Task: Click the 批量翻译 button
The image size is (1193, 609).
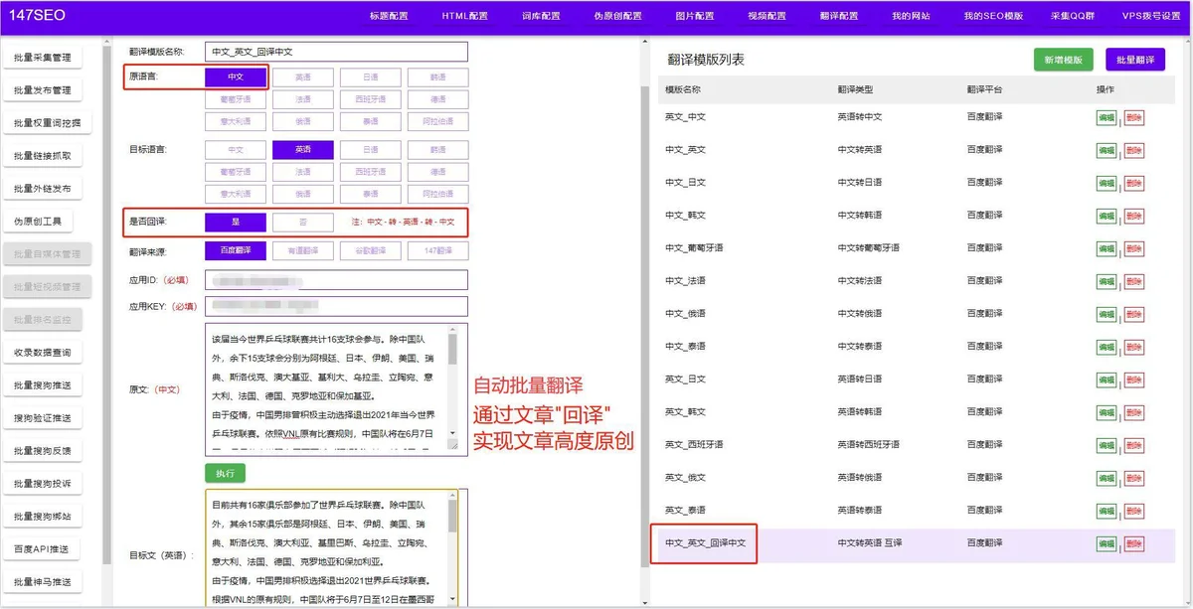Action: click(x=1134, y=60)
